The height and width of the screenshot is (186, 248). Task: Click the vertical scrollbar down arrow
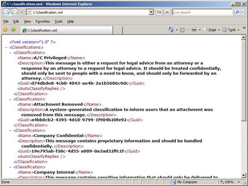pyautogui.click(x=244, y=175)
